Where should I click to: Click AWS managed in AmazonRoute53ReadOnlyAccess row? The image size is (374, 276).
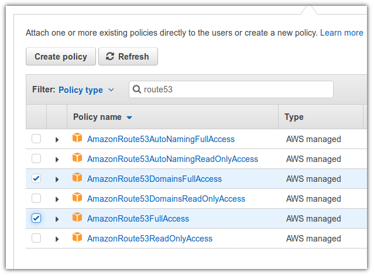pyautogui.click(x=313, y=239)
